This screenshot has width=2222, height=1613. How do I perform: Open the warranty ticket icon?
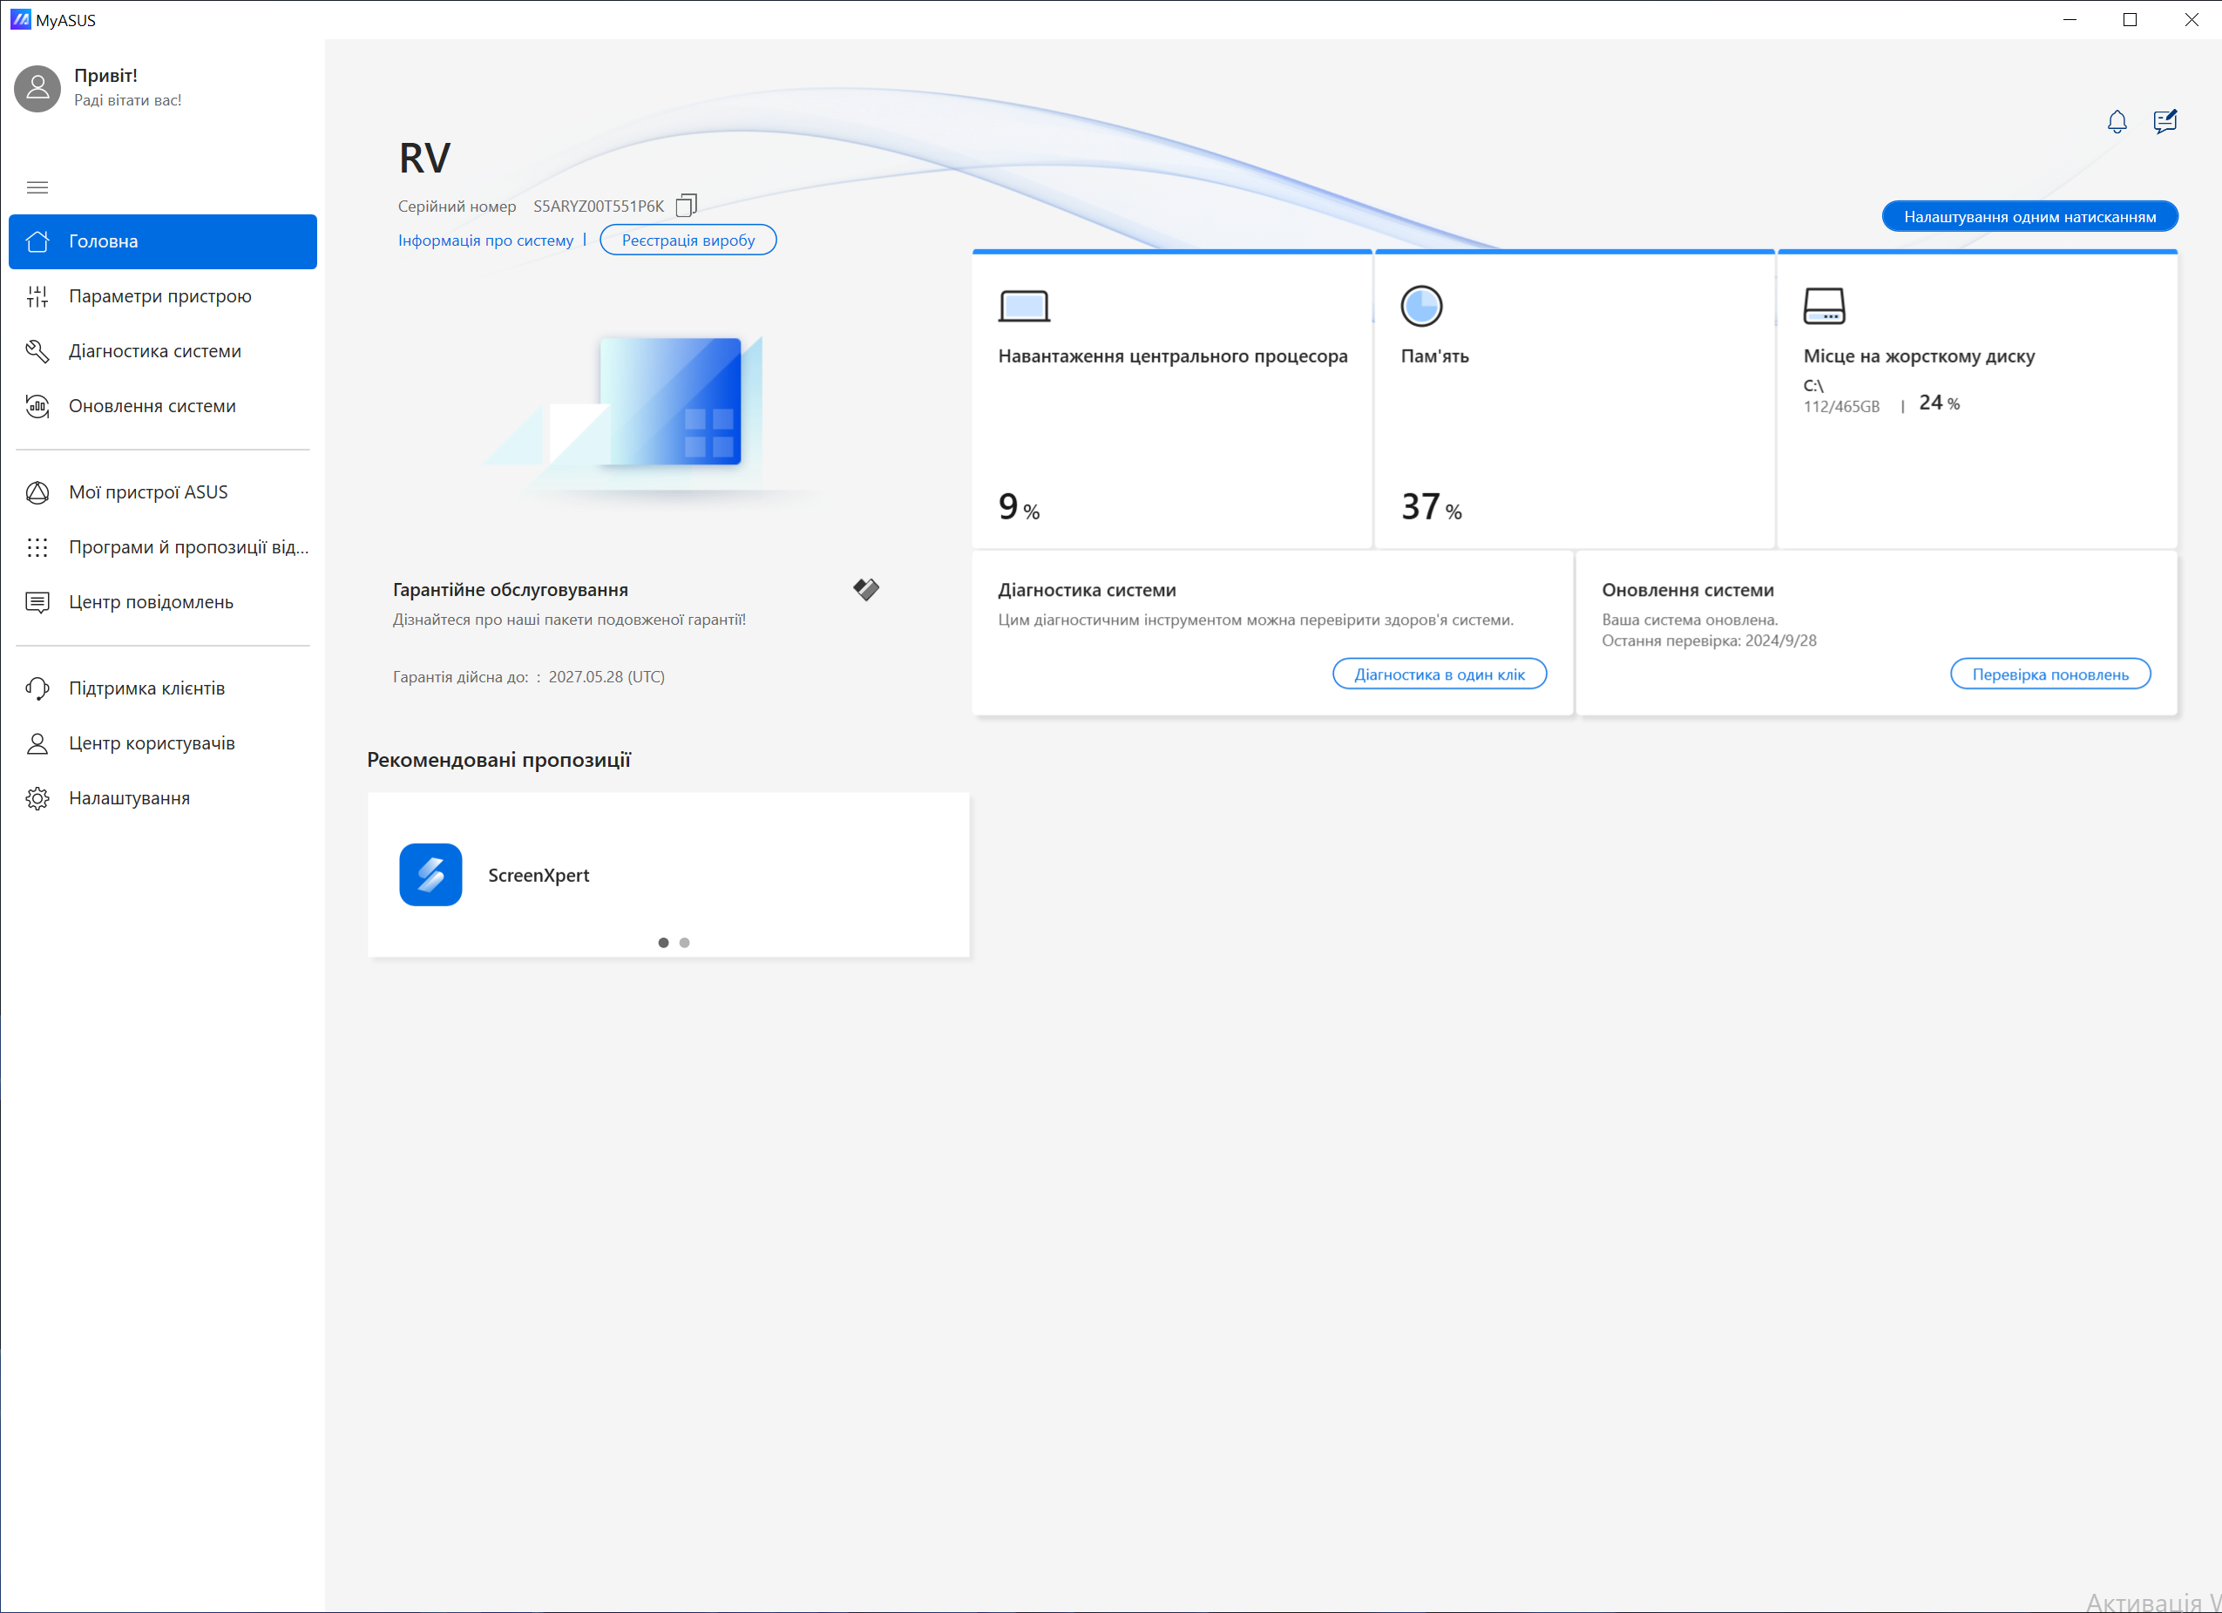pos(865,589)
